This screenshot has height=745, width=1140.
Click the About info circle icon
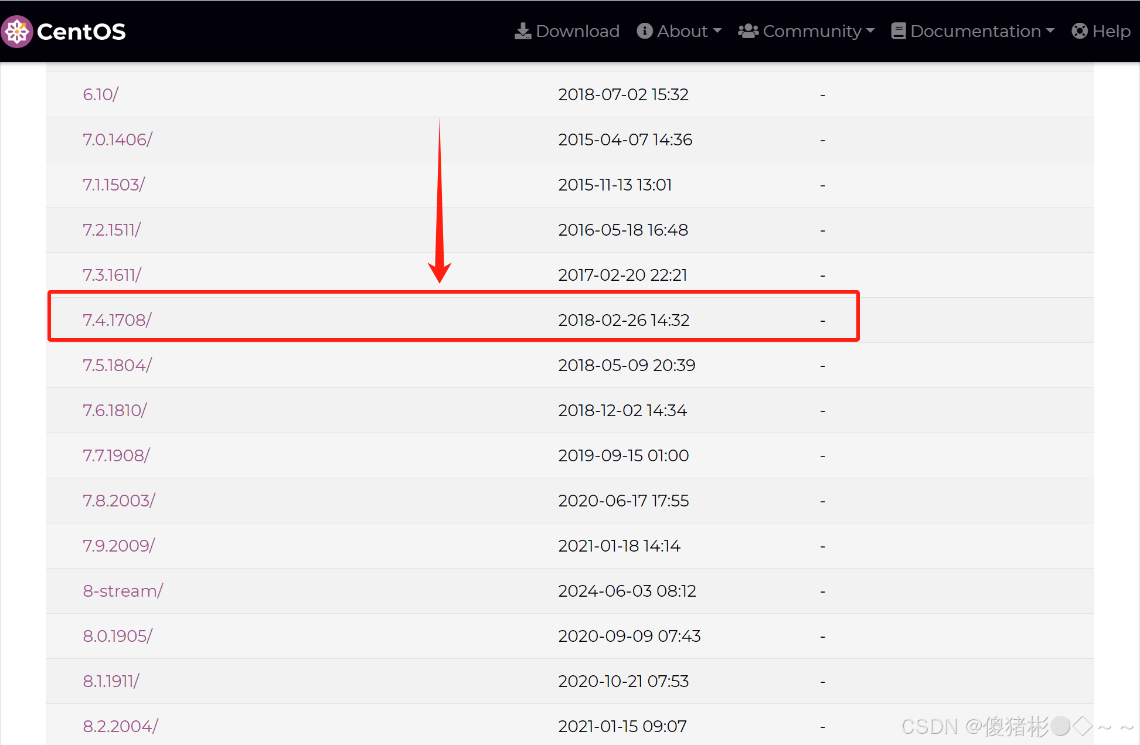coord(644,31)
